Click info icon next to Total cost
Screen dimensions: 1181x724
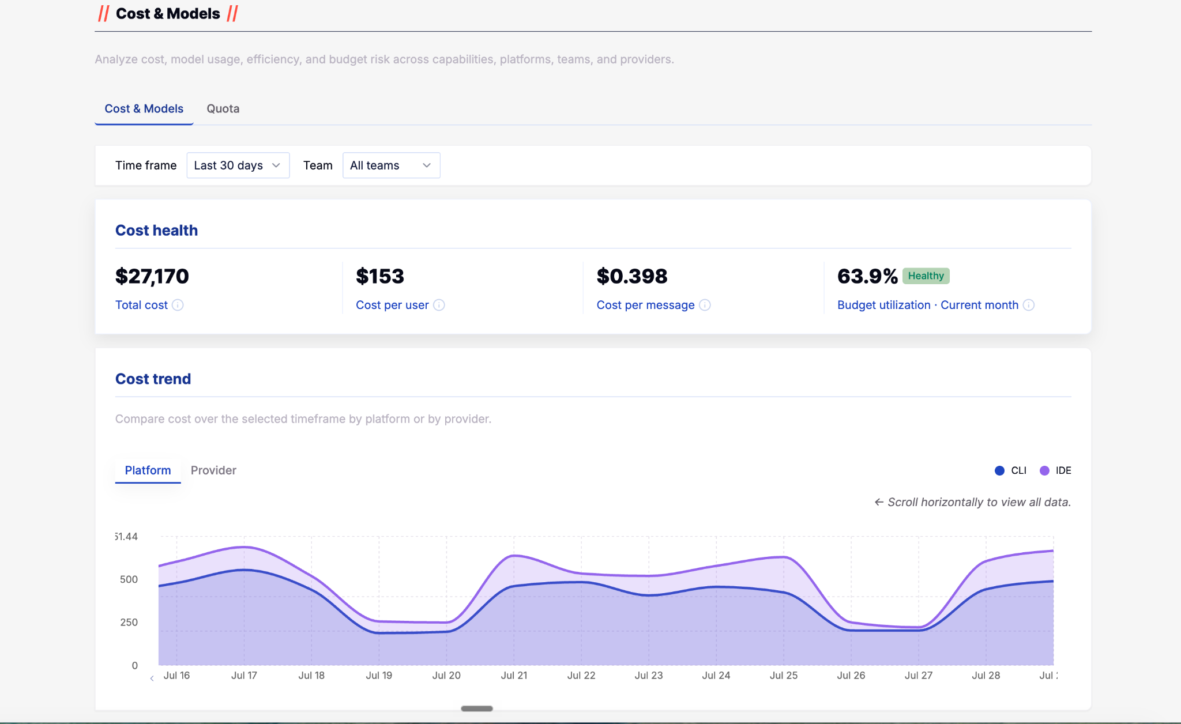click(178, 305)
